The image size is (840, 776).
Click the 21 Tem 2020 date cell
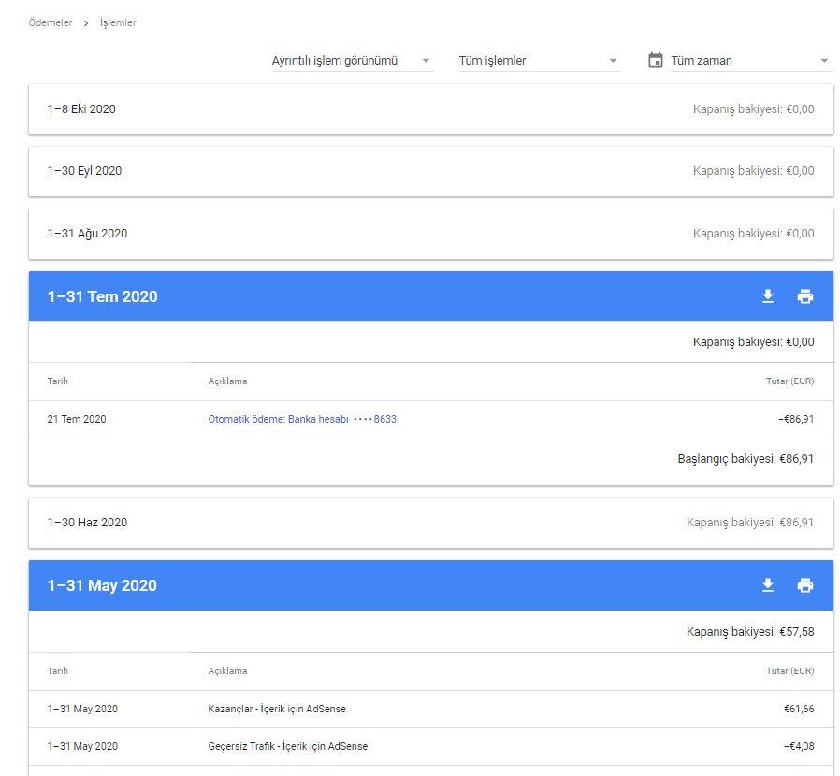[x=77, y=419]
